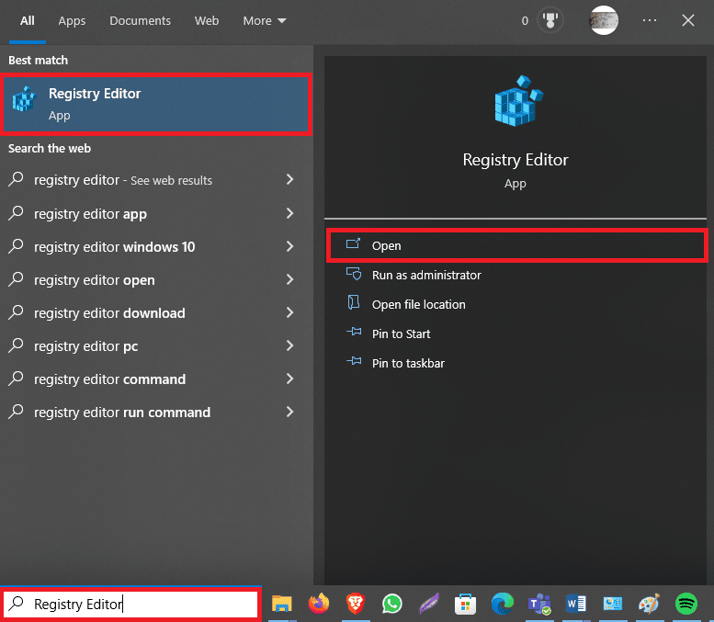The height and width of the screenshot is (622, 714).
Task: Select the All search tab
Action: tap(28, 21)
